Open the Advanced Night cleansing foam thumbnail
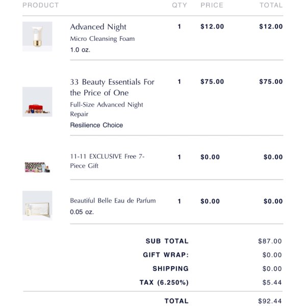 (37, 37)
